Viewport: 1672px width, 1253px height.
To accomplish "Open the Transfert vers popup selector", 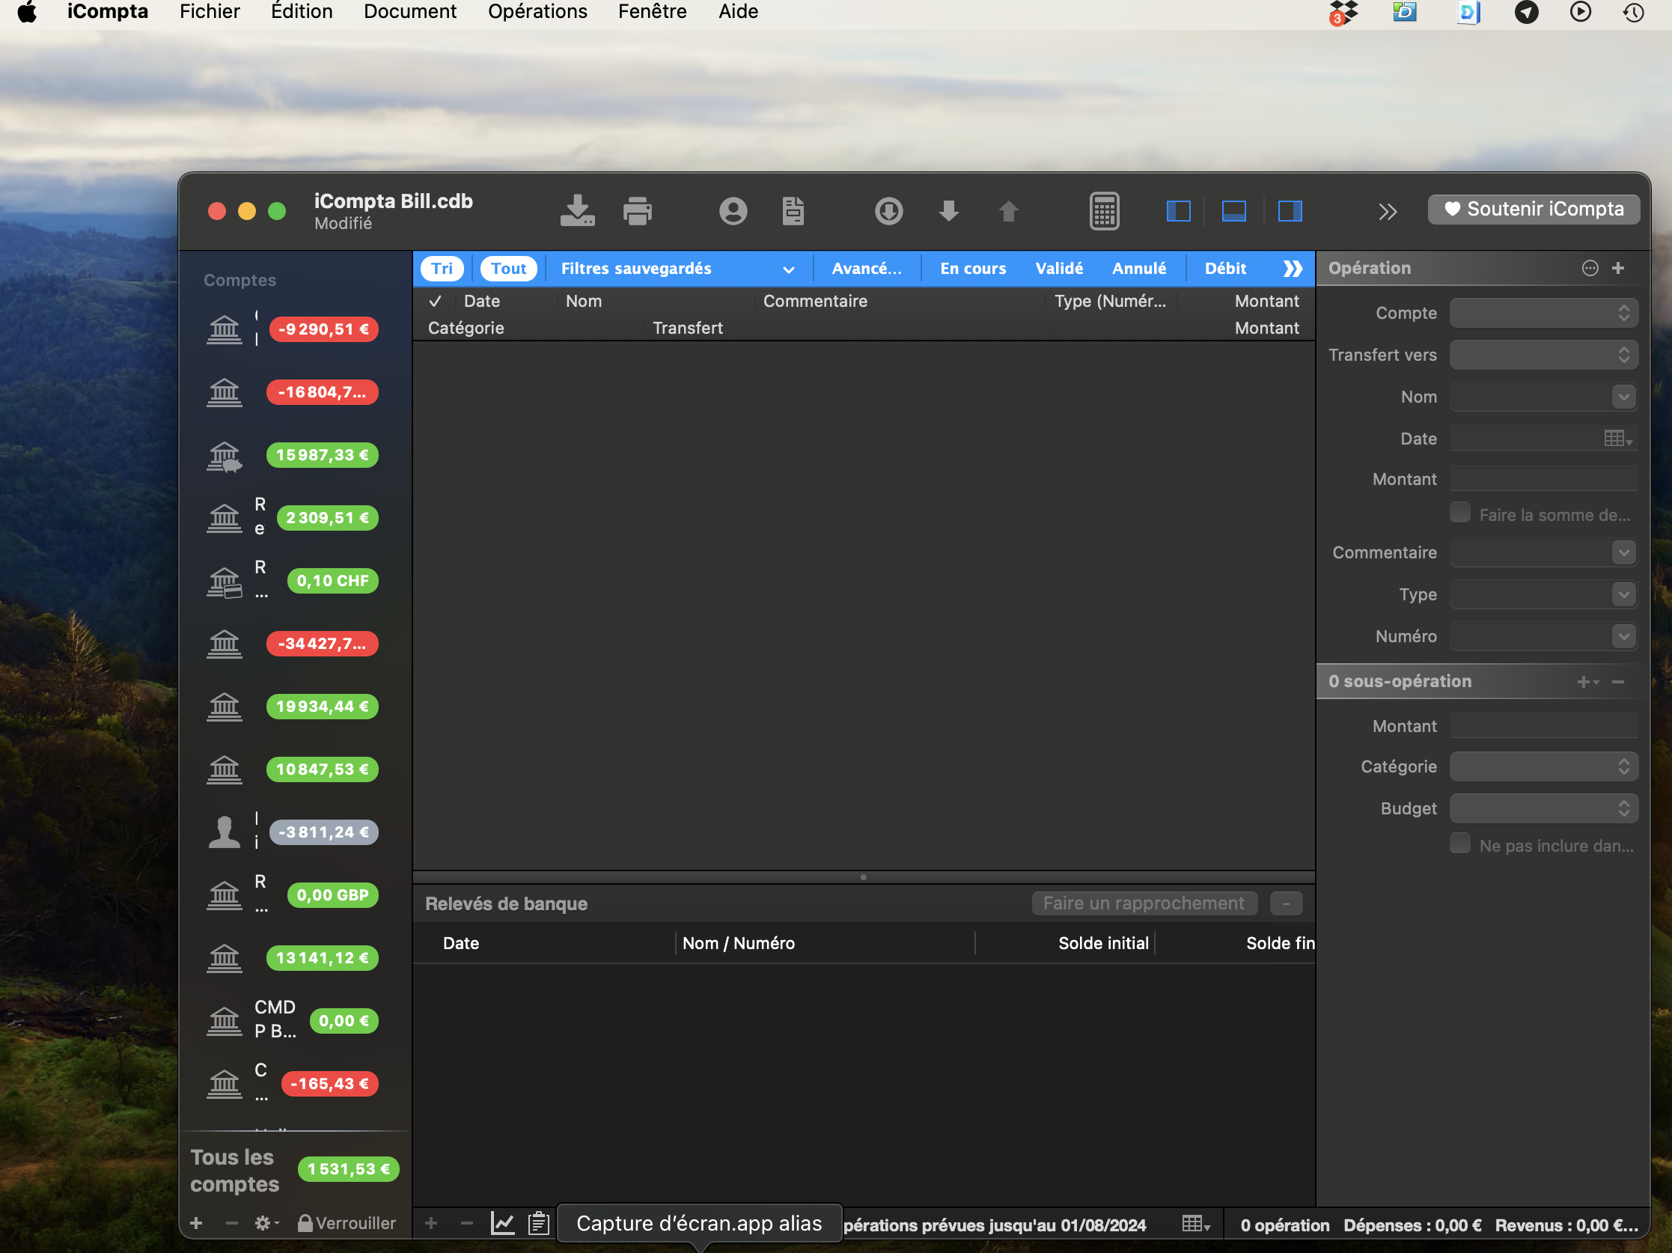I will coord(1543,356).
